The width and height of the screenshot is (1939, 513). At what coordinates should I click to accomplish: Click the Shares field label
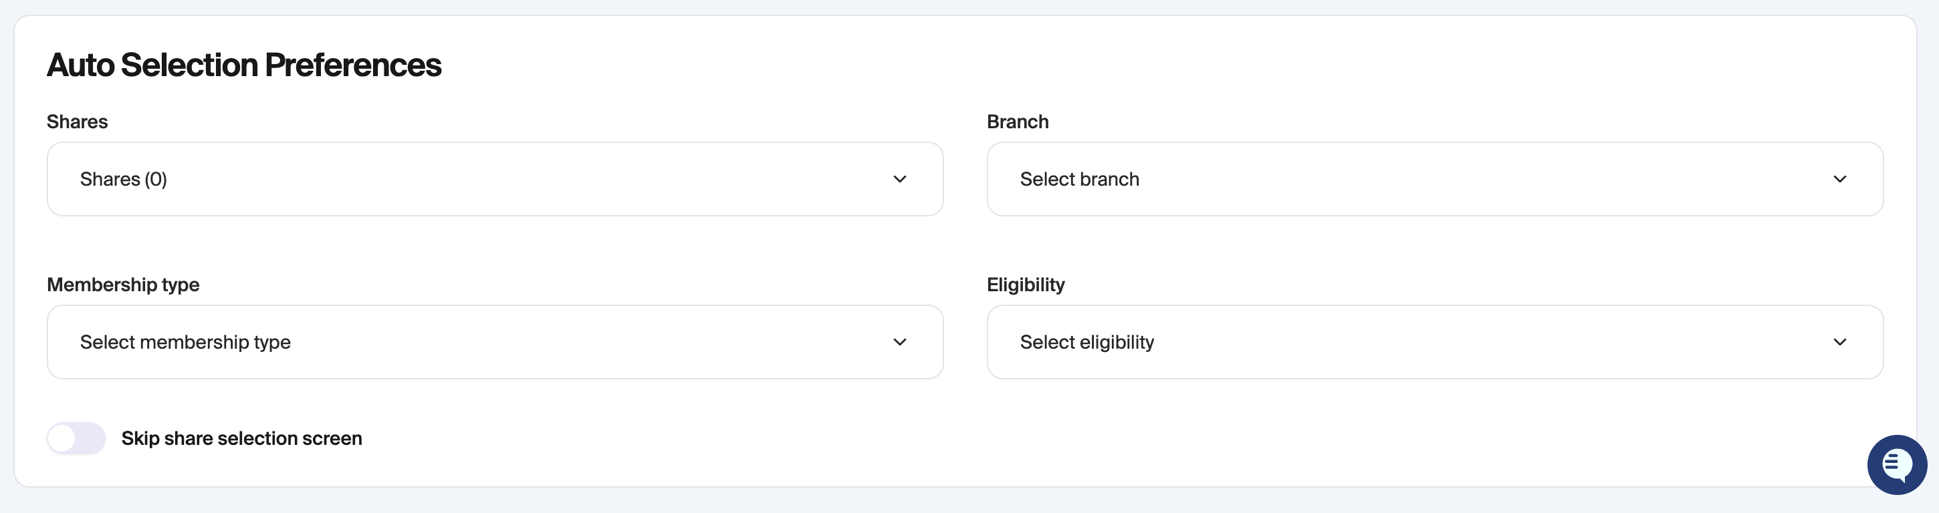[x=77, y=122]
